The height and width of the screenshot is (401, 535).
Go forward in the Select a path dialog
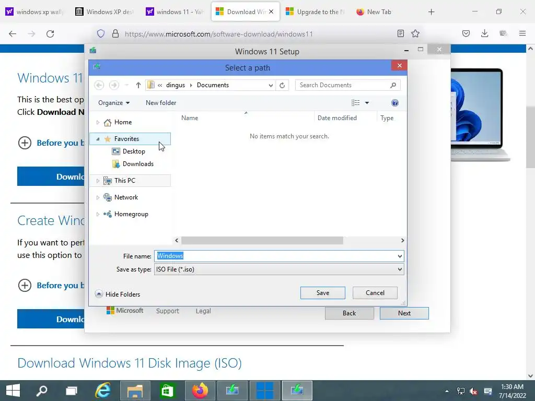pos(114,85)
